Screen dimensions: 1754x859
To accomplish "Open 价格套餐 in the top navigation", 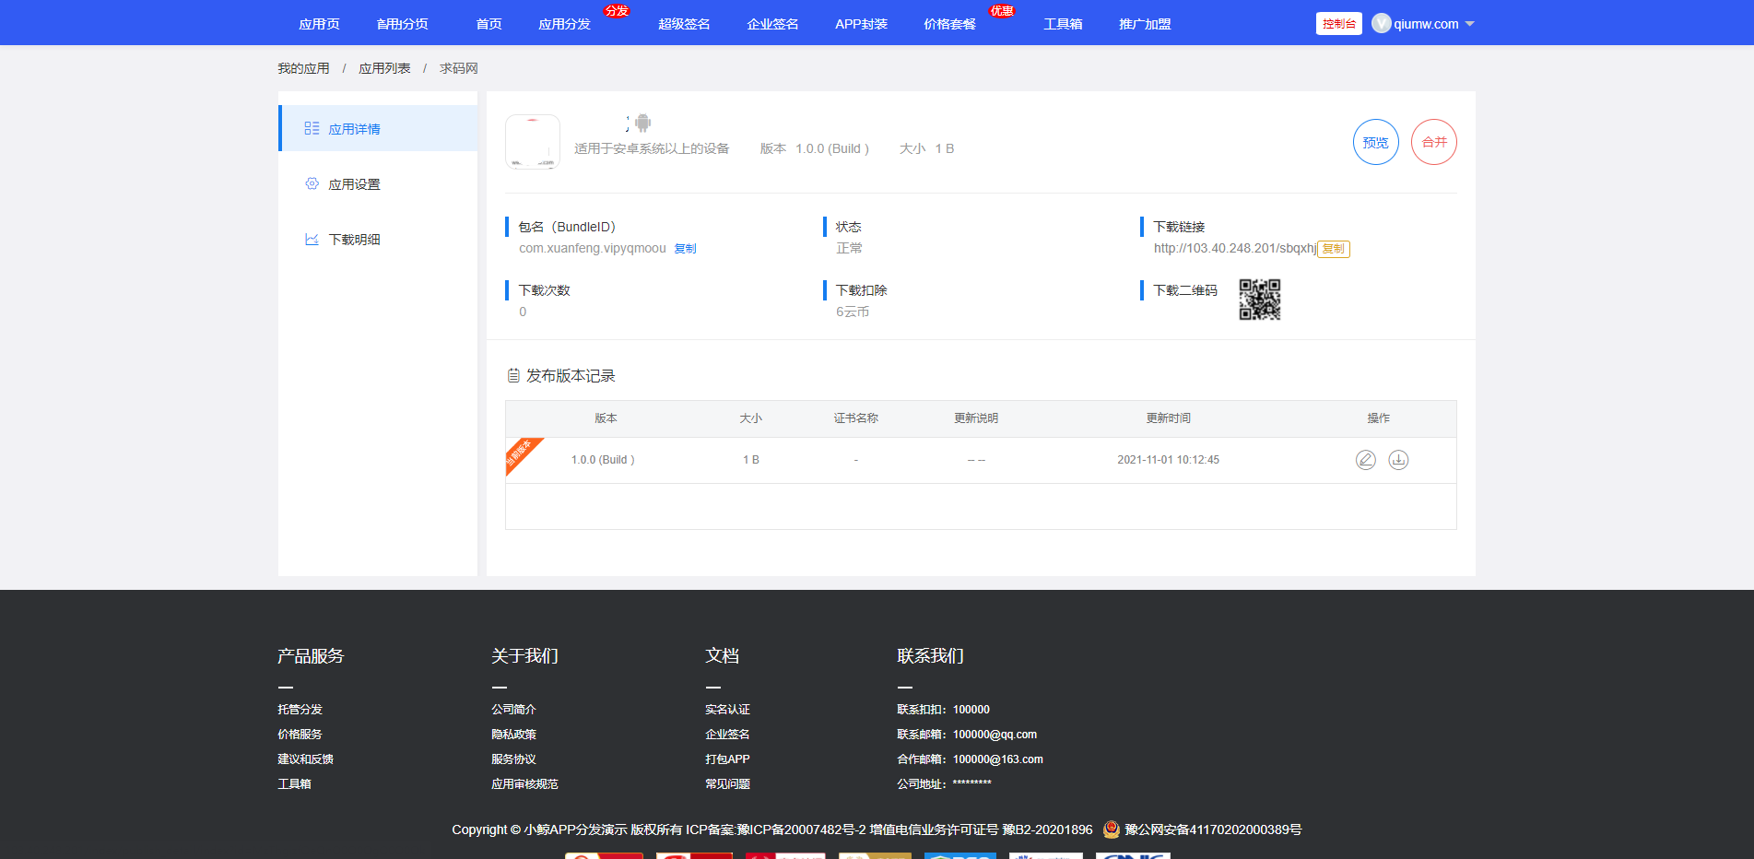I will click(949, 24).
